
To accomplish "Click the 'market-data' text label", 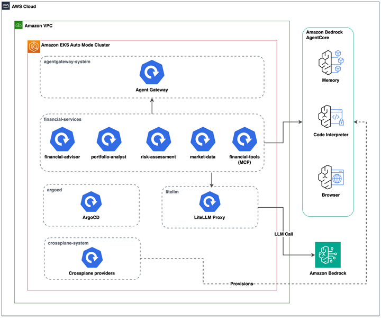I will [x=203, y=157].
